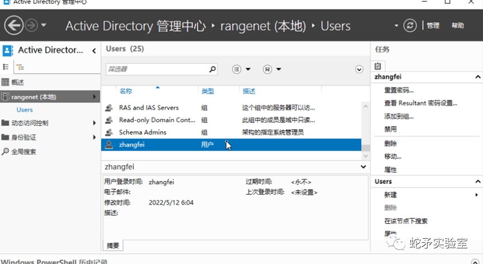This screenshot has width=483, height=264.
Task: Collapse zhangfei tasks section
Action: (478, 76)
